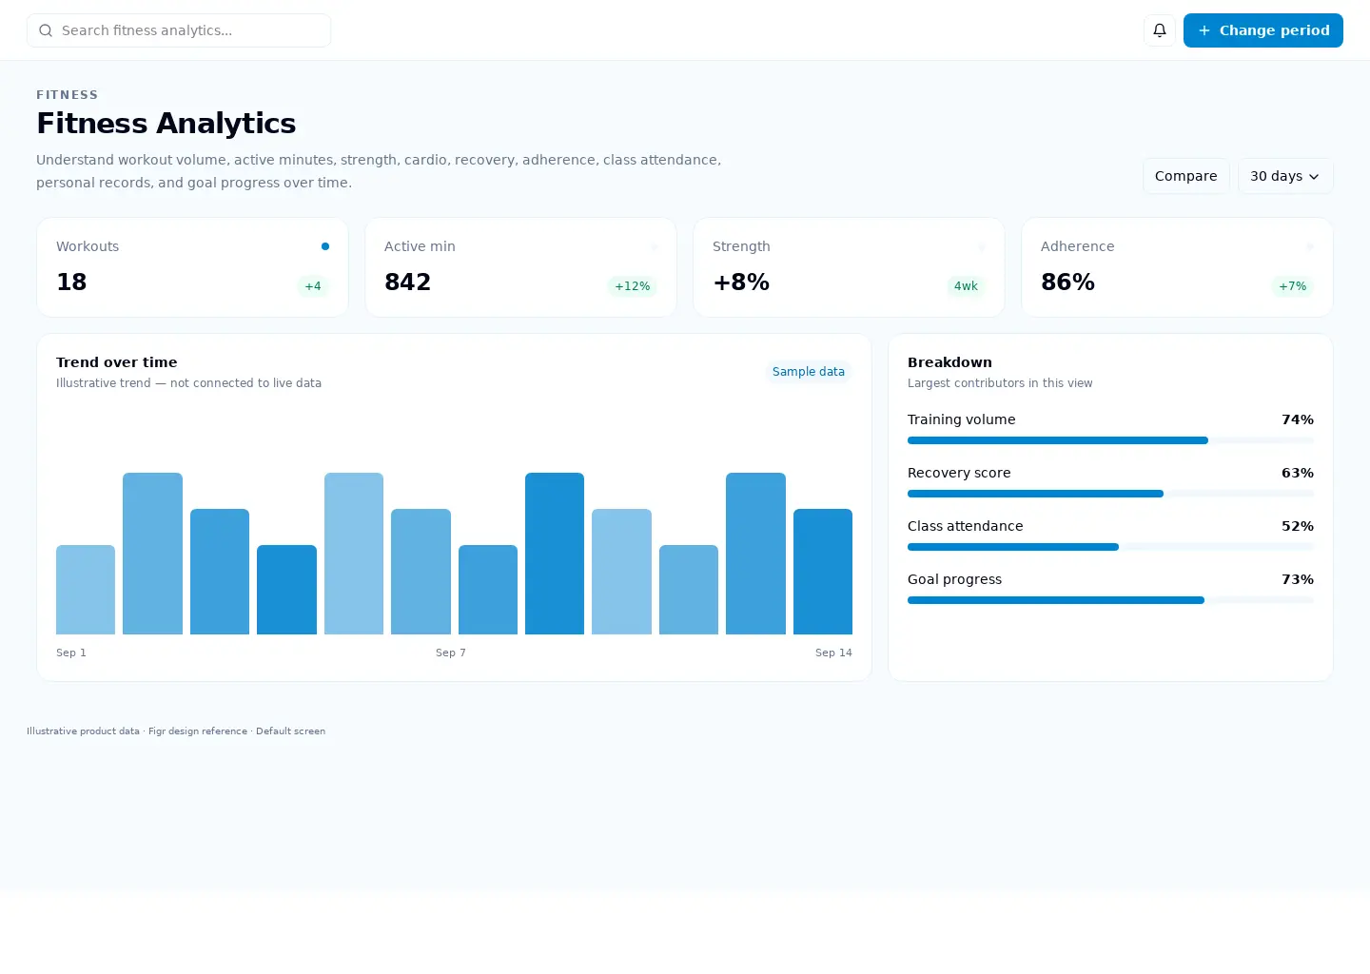Click the Sep 1 axis label
The height and width of the screenshot is (974, 1370).
(71, 653)
